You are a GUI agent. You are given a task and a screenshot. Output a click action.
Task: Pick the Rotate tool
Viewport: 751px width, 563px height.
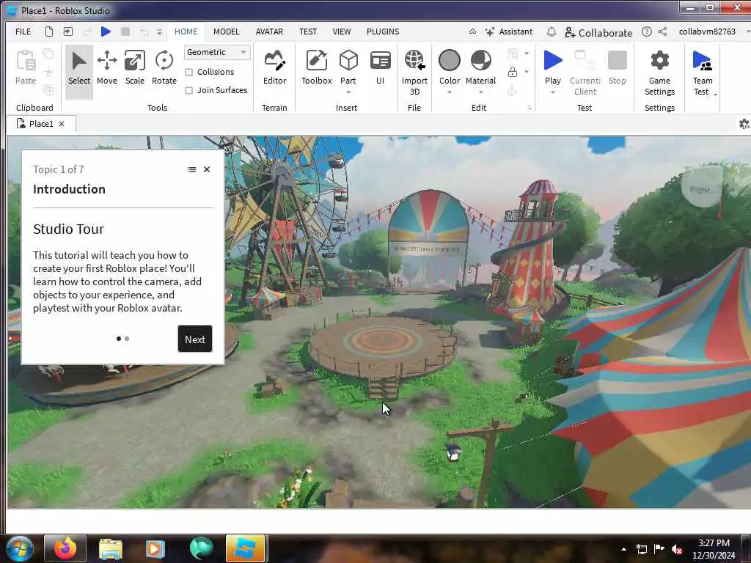(x=164, y=68)
